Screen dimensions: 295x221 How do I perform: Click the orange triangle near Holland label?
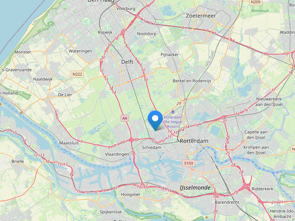(x=21, y=112)
